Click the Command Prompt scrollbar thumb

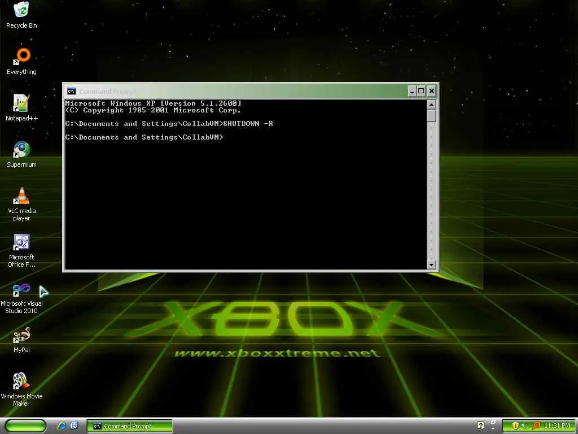(x=431, y=116)
